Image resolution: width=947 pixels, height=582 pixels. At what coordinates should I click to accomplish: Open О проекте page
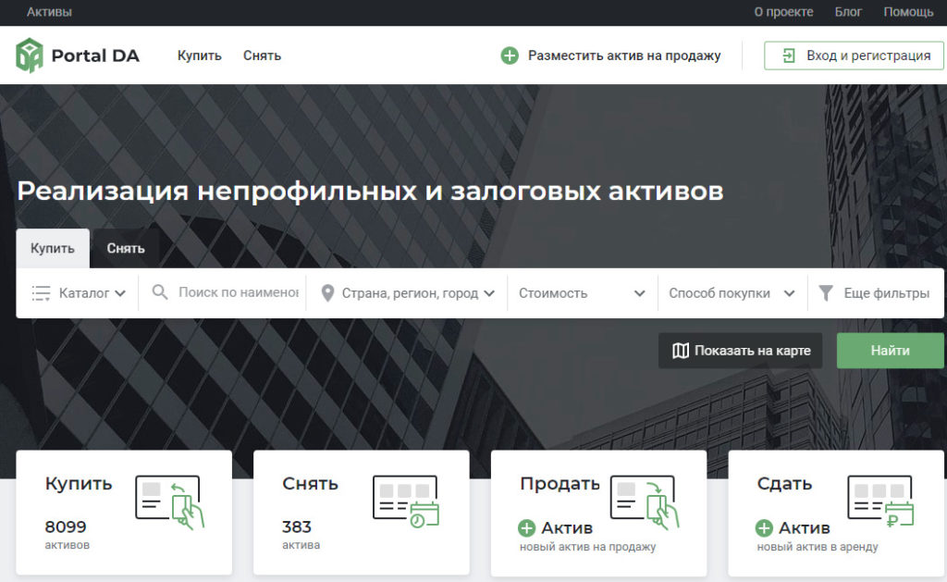pyautogui.click(x=783, y=12)
